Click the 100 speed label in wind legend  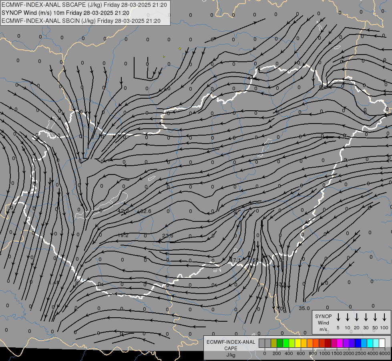[x=384, y=328]
